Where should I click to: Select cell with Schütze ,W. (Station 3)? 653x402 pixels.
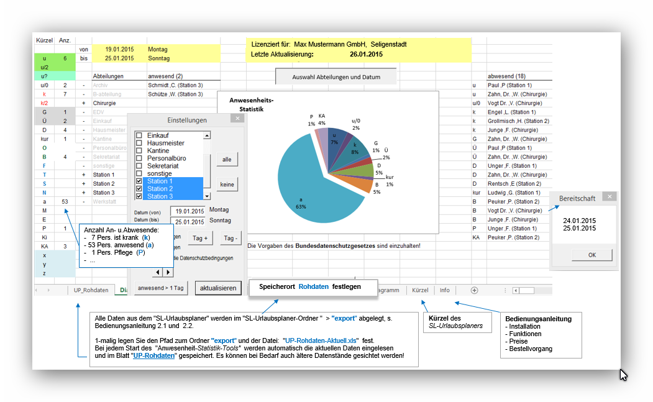point(183,94)
